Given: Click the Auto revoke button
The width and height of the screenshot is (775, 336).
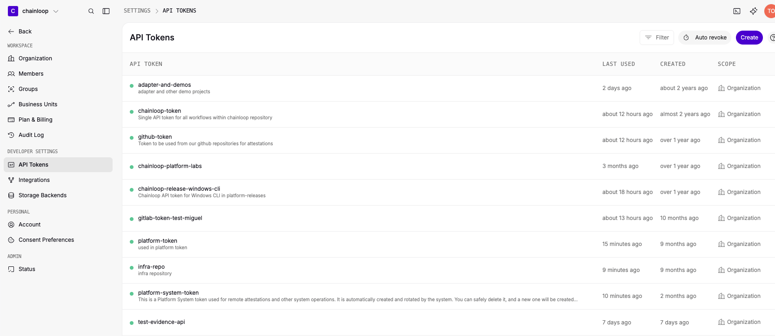Looking at the screenshot, I should click(705, 38).
